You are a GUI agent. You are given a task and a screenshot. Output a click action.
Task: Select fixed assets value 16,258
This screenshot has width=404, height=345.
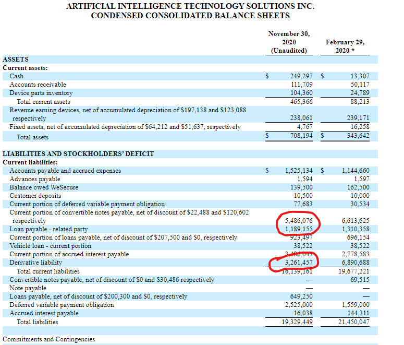coord(360,127)
